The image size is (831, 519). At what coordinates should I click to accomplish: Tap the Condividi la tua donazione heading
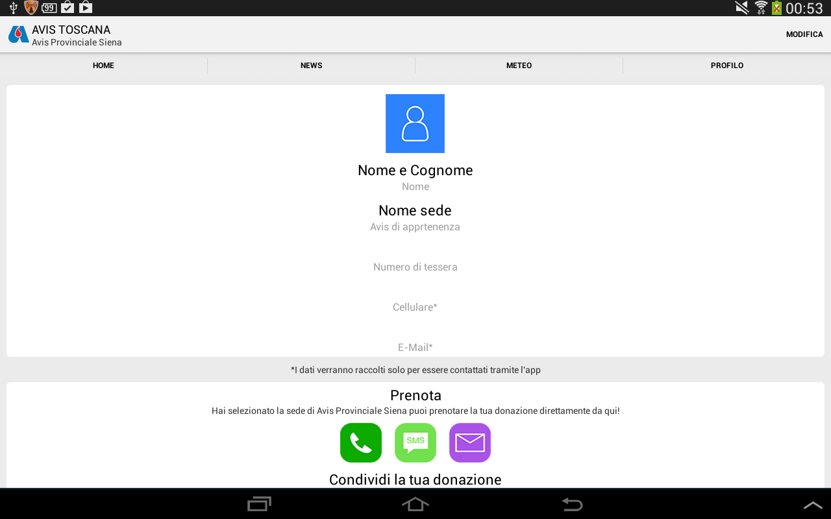415,479
